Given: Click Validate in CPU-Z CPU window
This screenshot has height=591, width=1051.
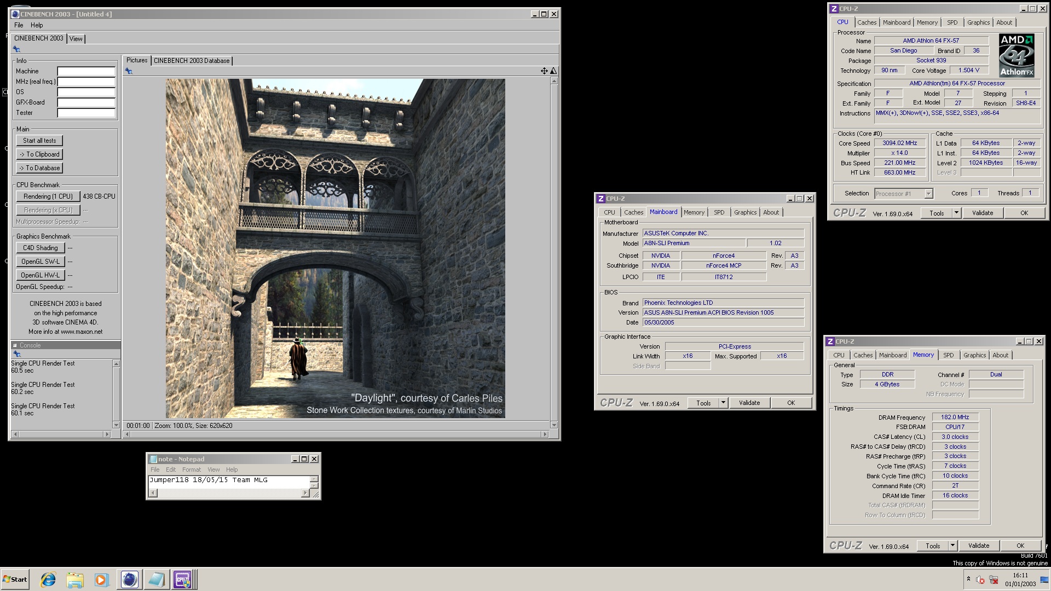Looking at the screenshot, I should (x=983, y=213).
